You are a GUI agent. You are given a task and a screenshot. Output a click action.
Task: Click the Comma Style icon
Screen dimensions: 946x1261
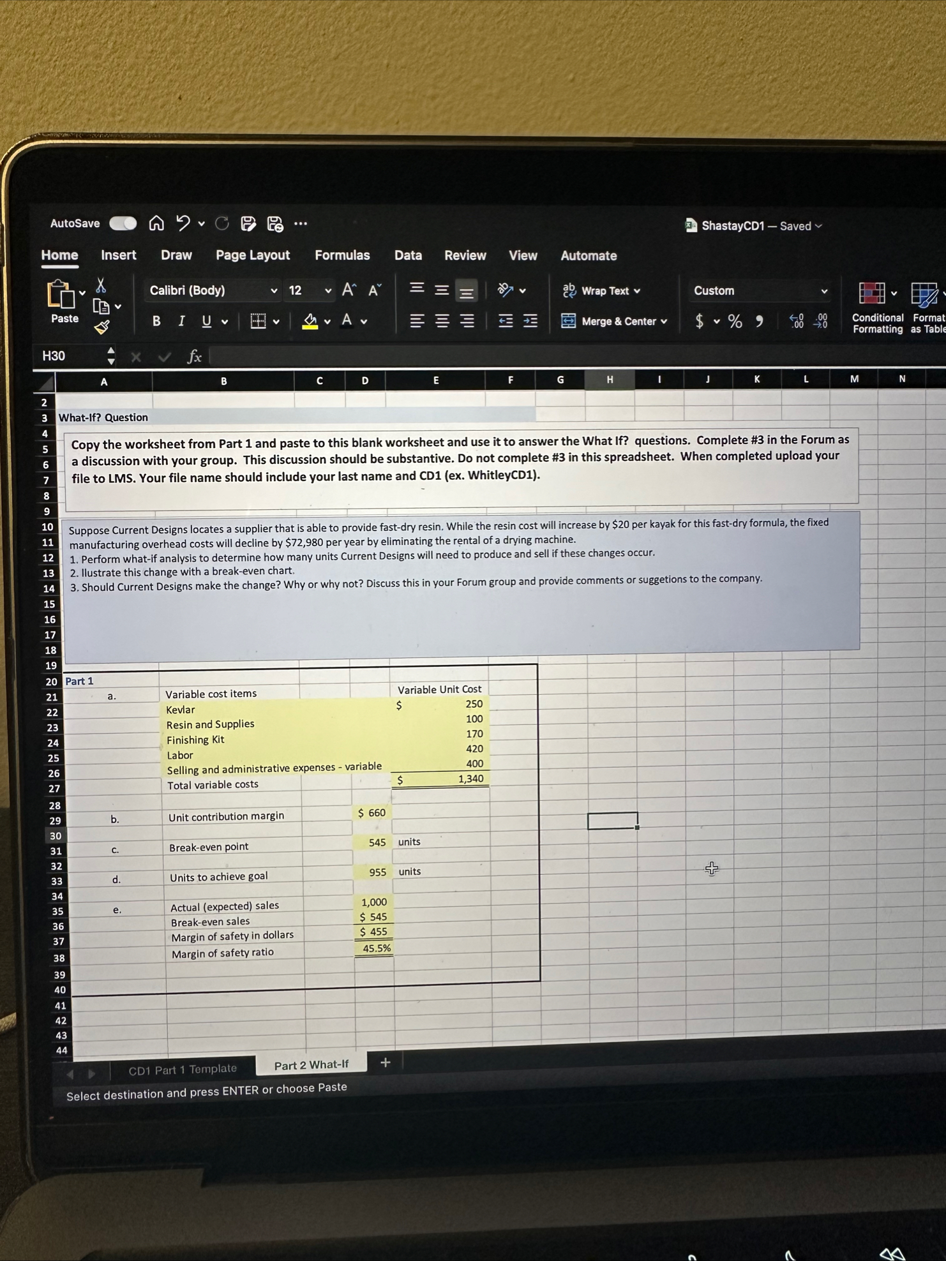(x=760, y=321)
